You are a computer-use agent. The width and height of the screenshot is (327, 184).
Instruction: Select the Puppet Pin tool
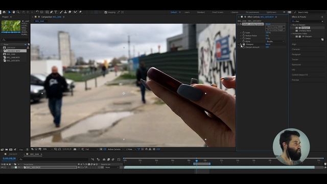click(80, 12)
